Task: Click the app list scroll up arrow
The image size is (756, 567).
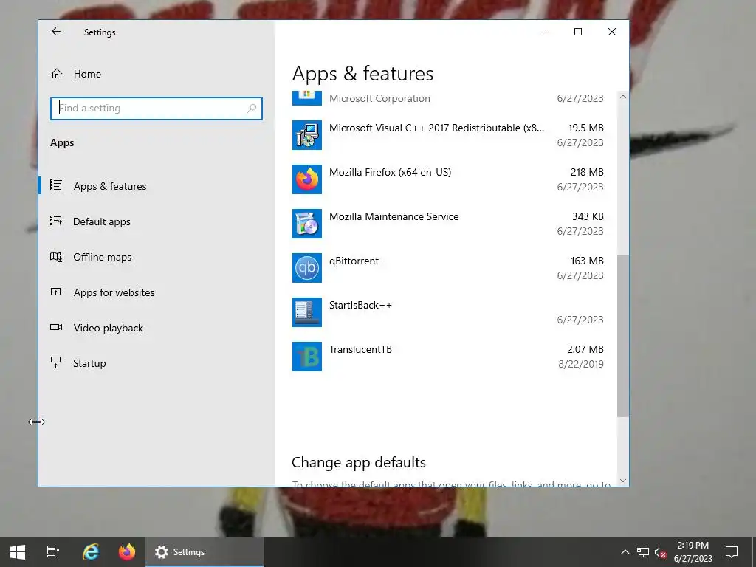Action: coord(623,97)
